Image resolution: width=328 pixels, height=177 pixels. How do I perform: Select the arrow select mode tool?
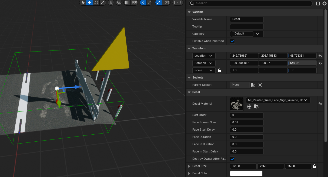point(83,2)
